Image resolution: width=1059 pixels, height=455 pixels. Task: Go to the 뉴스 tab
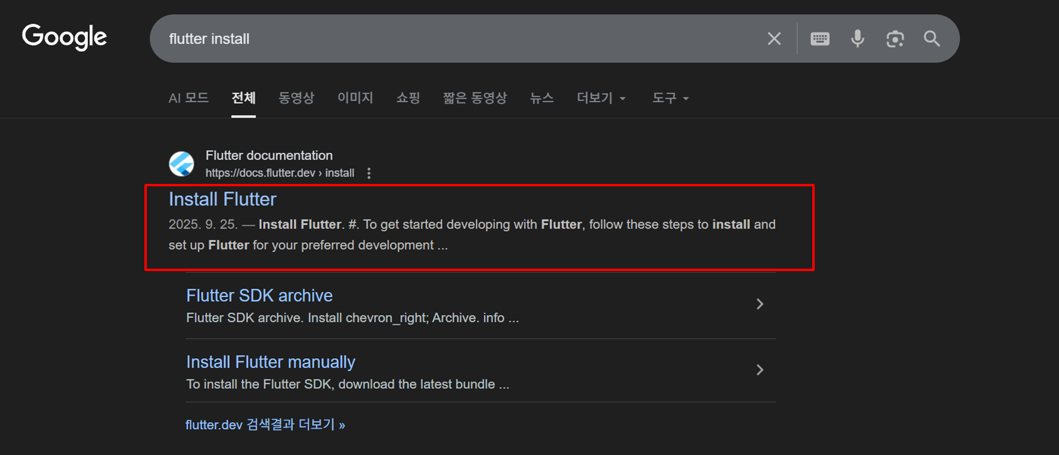pyautogui.click(x=542, y=98)
